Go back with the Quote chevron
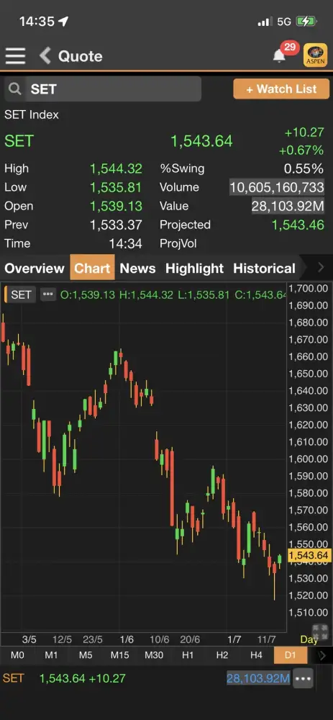The image size is (333, 720). click(45, 56)
